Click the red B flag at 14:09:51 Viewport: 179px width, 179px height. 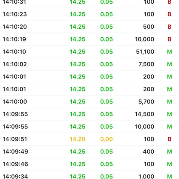click(x=169, y=139)
